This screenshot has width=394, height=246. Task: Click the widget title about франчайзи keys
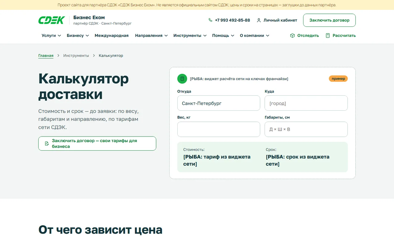tap(239, 79)
